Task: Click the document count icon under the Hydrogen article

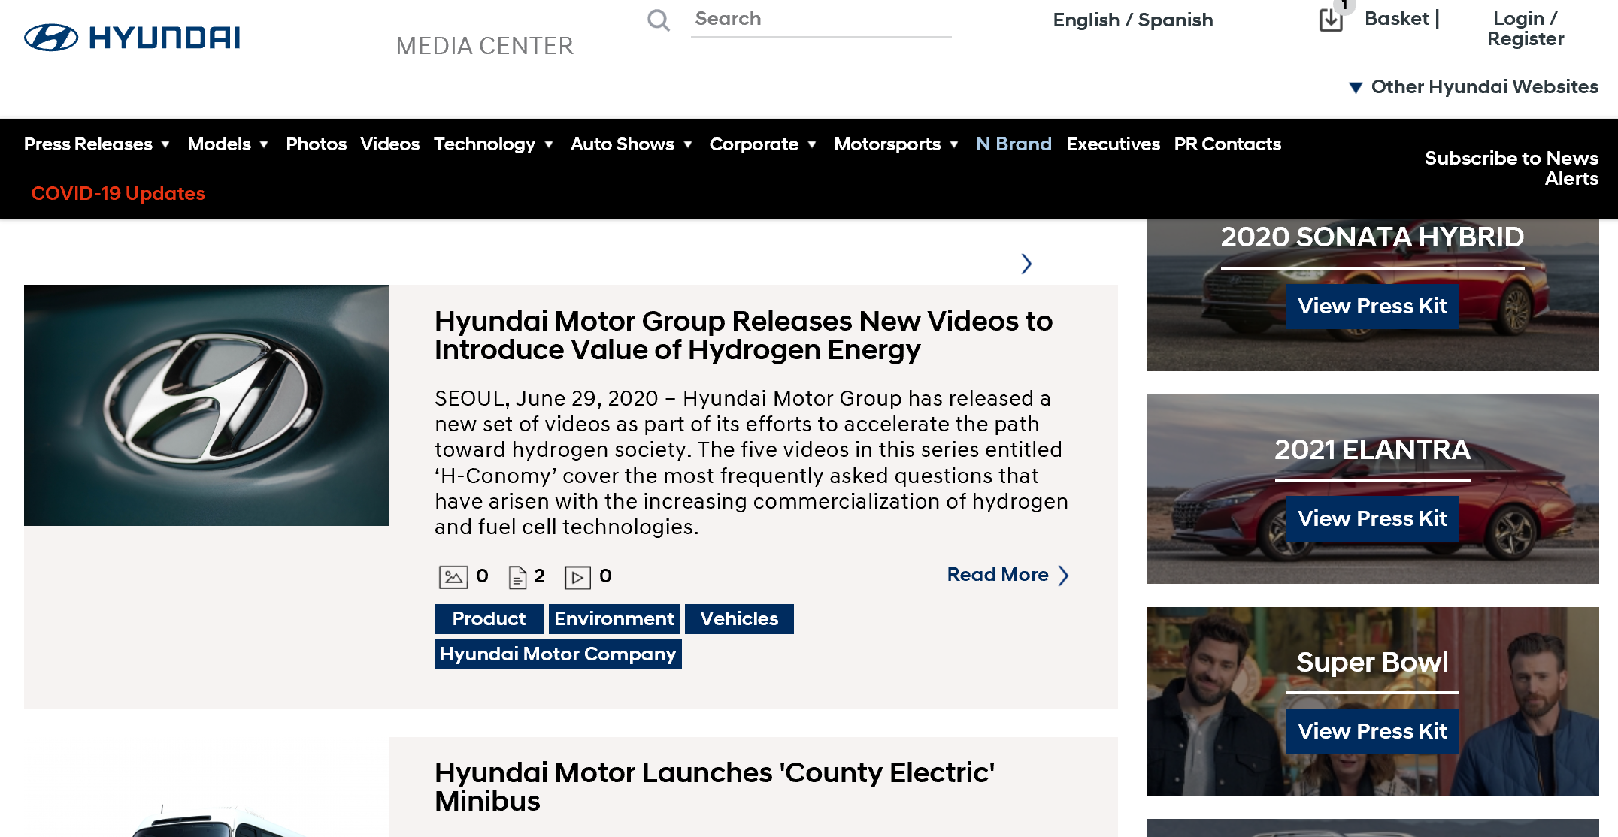Action: point(517,577)
